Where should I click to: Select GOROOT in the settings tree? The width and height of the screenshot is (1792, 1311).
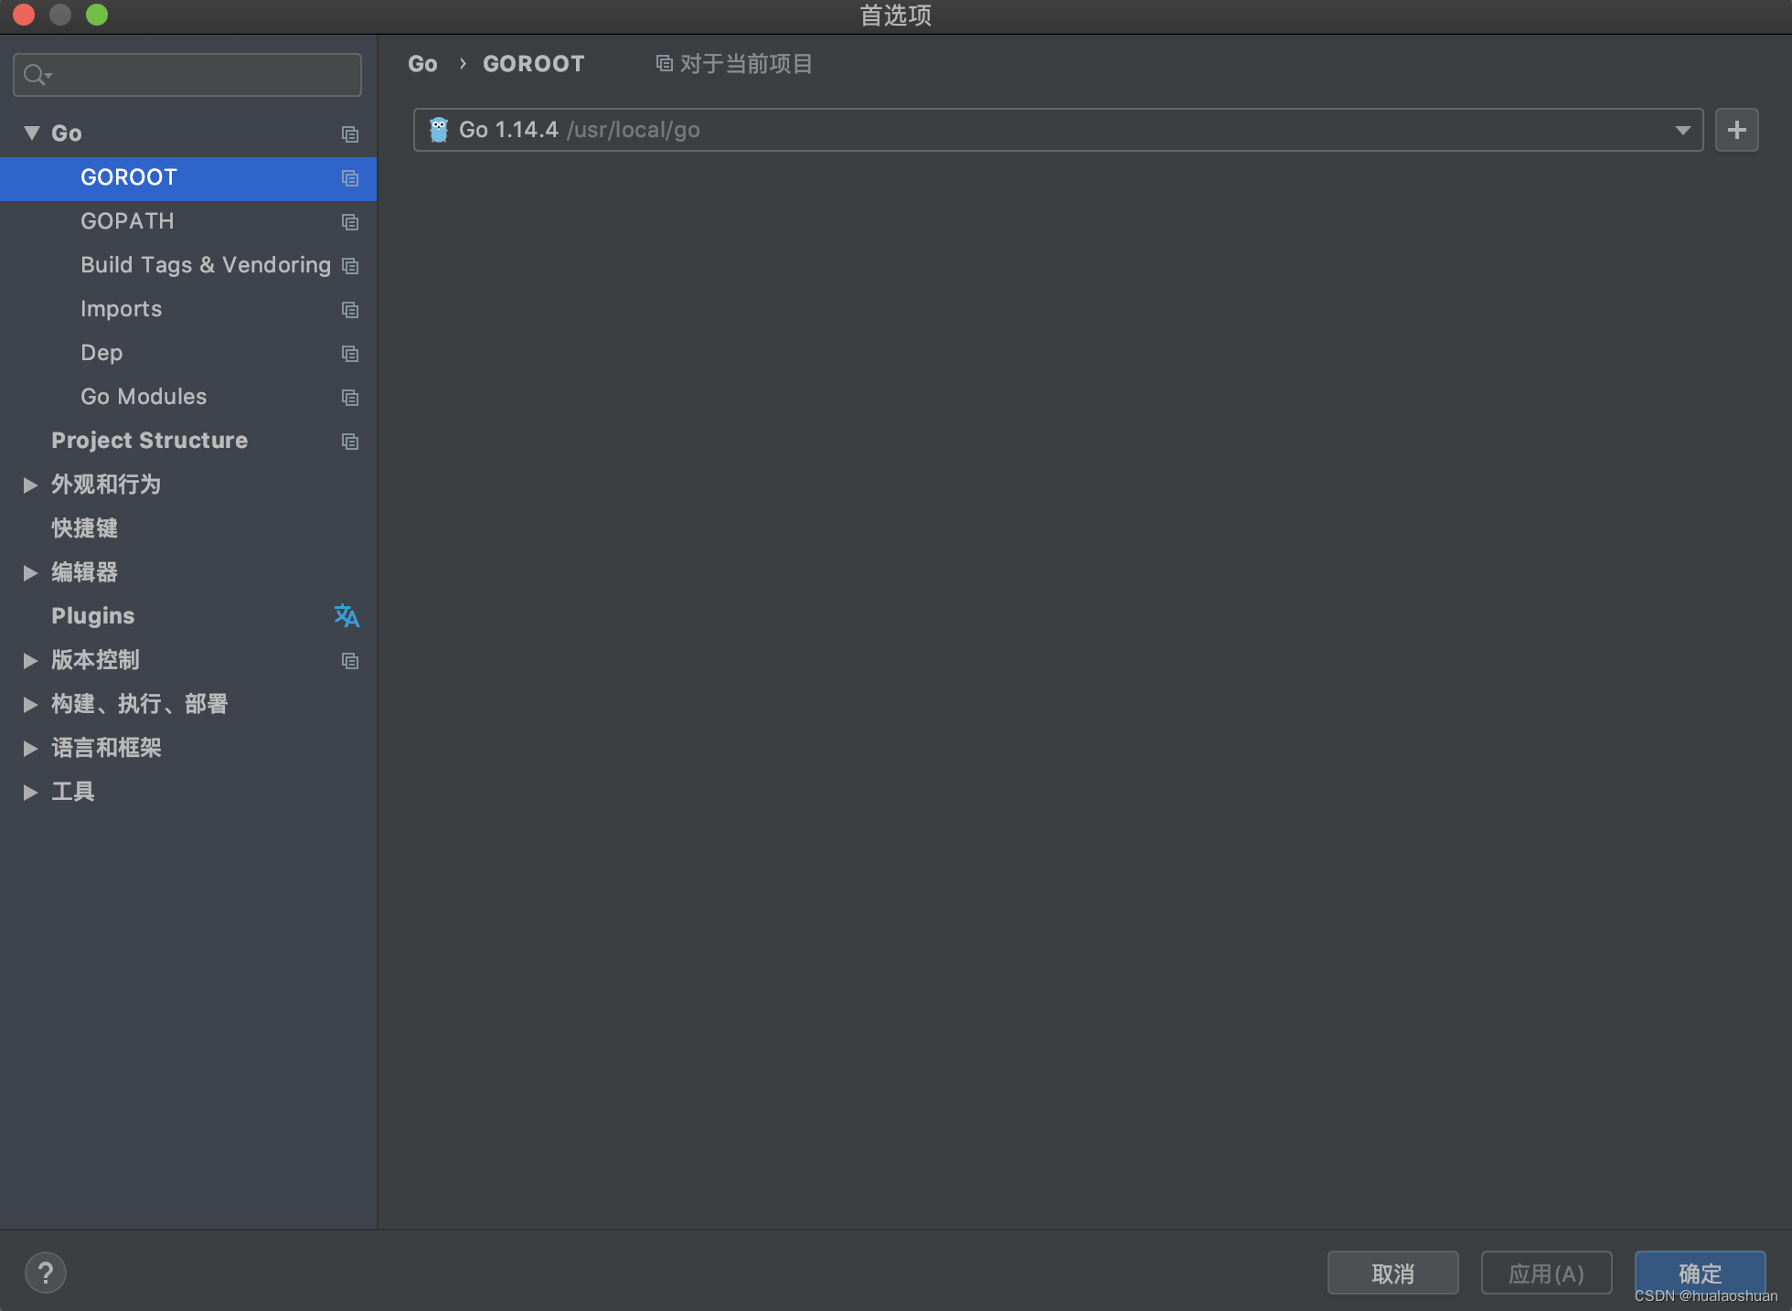coord(188,178)
